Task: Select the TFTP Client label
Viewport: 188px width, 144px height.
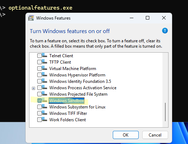Action: 60,62
